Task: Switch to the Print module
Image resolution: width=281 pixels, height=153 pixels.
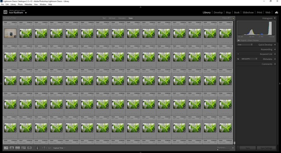Action: coord(260,12)
